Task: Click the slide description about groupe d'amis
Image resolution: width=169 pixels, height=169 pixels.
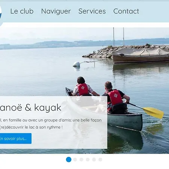Action: coord(51,124)
